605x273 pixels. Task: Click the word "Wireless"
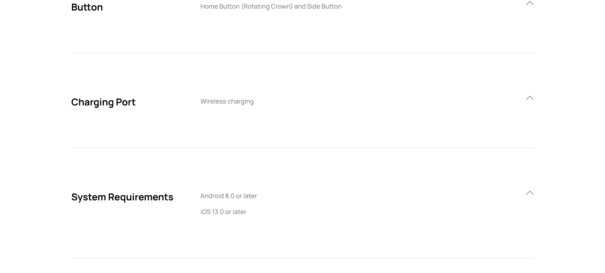point(213,101)
